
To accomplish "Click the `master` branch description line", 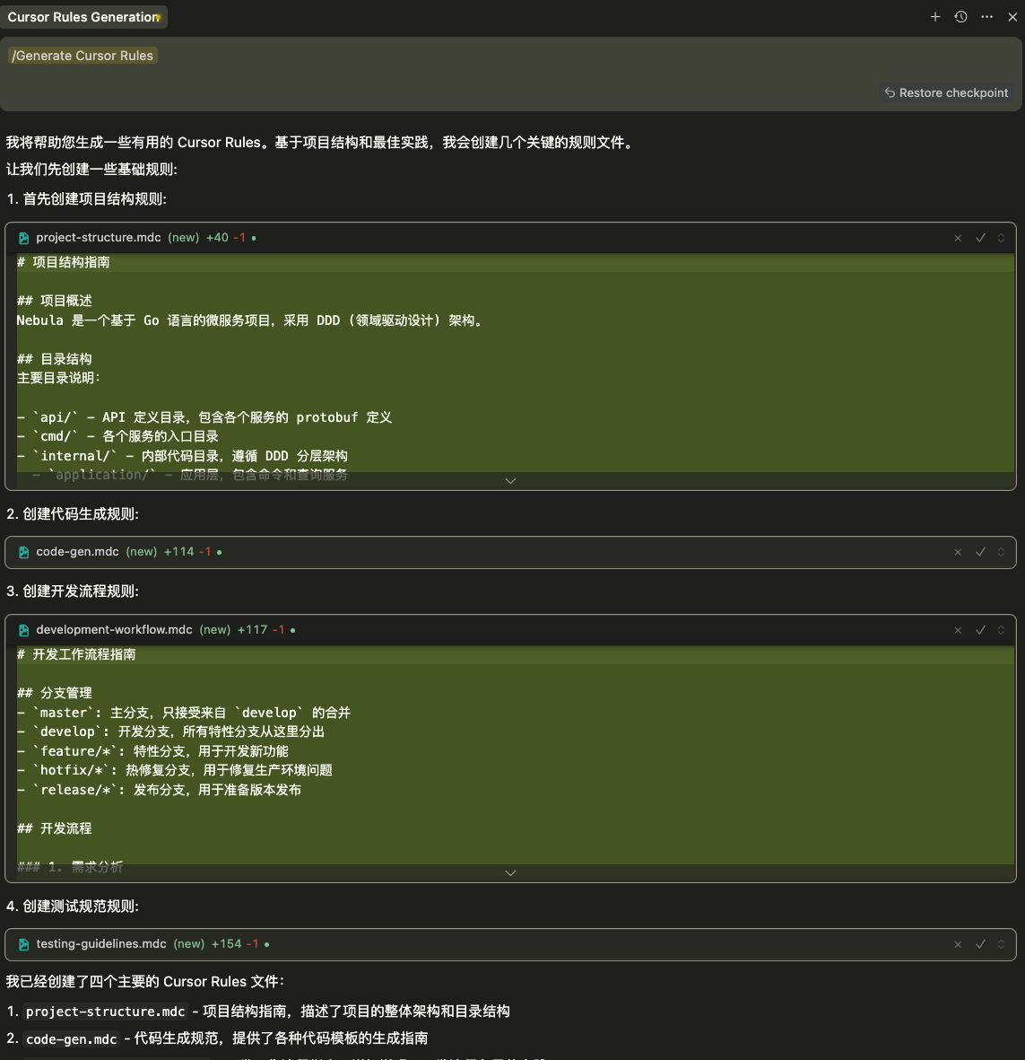I will tap(184, 713).
